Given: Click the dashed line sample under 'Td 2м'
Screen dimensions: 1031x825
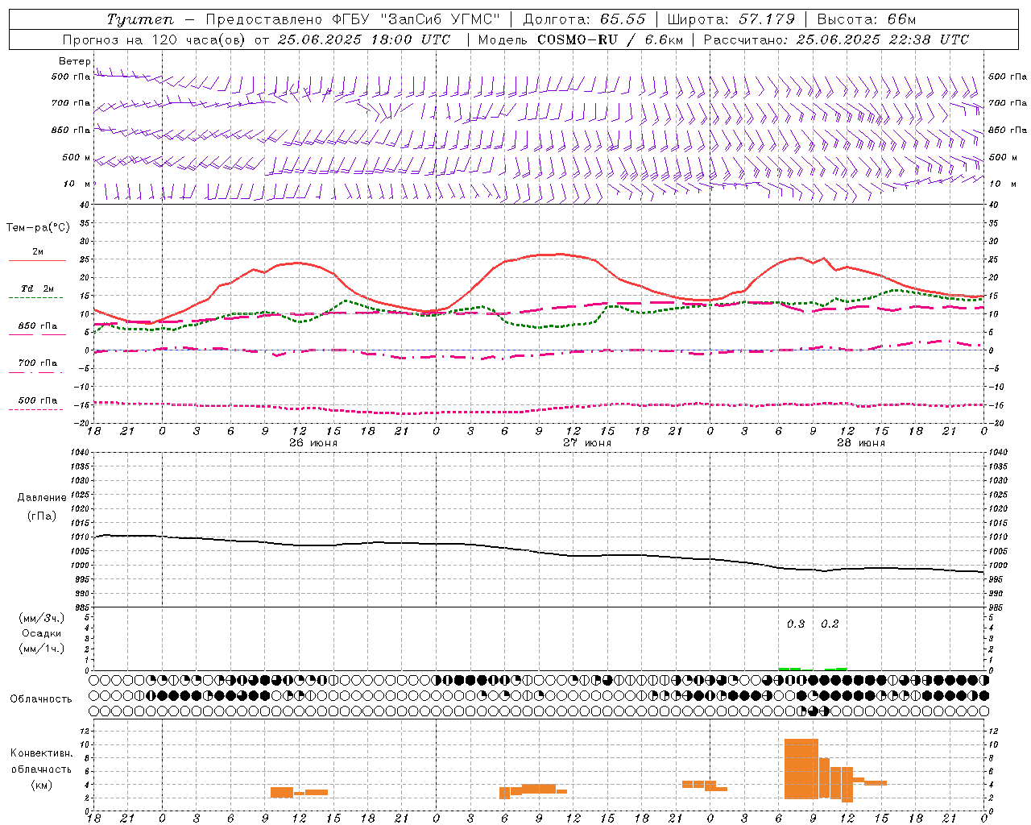Looking at the screenshot, I should 36,297.
